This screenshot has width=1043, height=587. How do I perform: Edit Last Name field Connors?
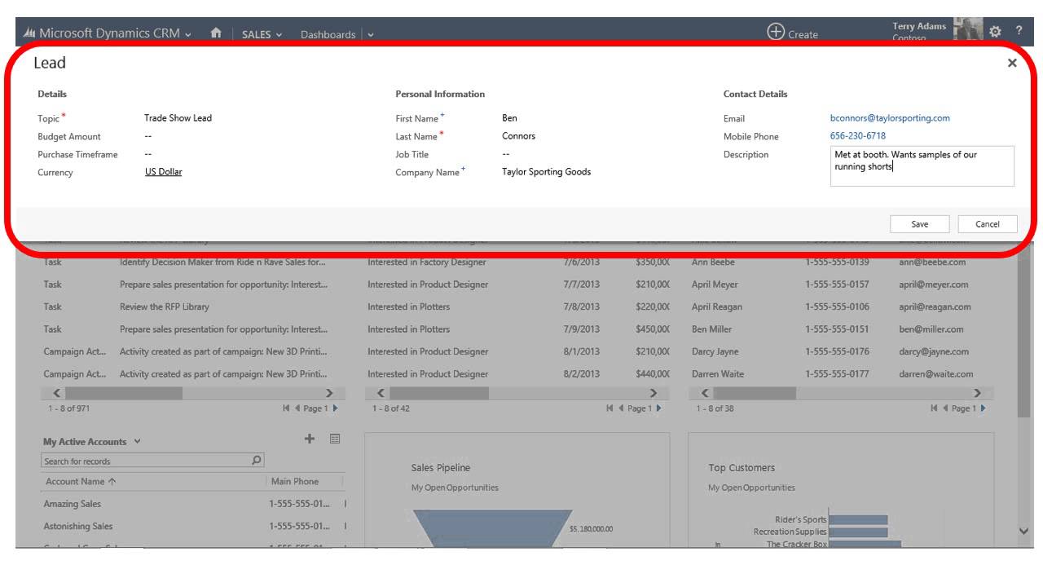518,136
